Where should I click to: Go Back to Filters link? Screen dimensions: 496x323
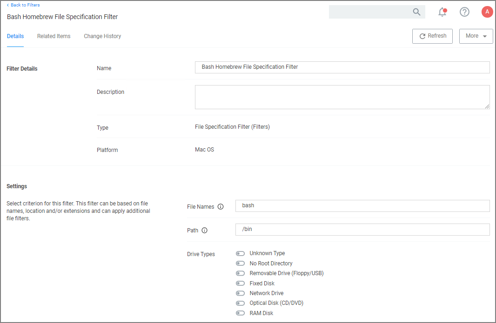click(x=23, y=5)
